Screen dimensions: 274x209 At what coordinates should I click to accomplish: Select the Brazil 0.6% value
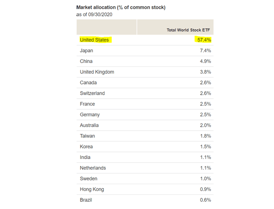[205, 200]
